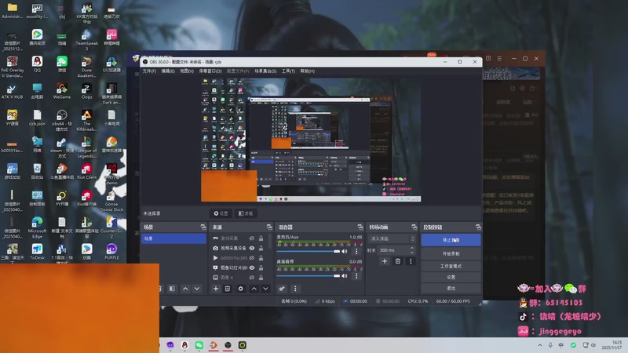Mute the Mic/Aux speaker icon

click(345, 251)
